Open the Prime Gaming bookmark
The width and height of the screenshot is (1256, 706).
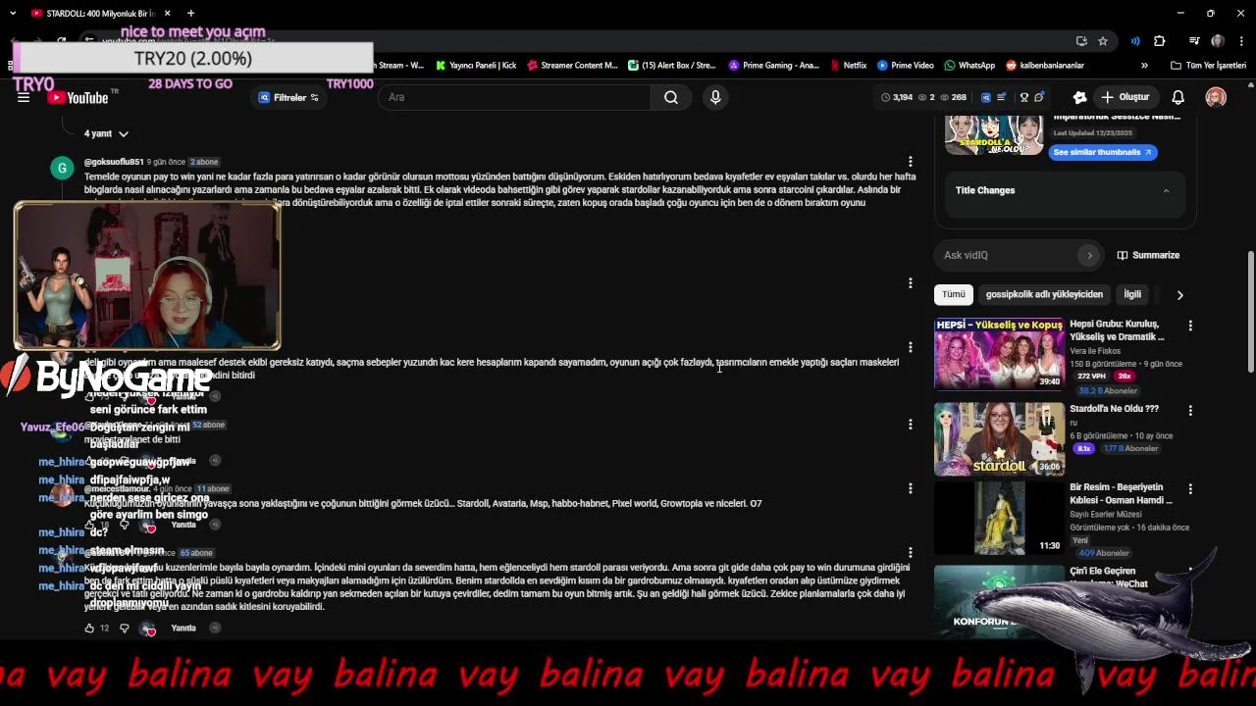point(774,66)
